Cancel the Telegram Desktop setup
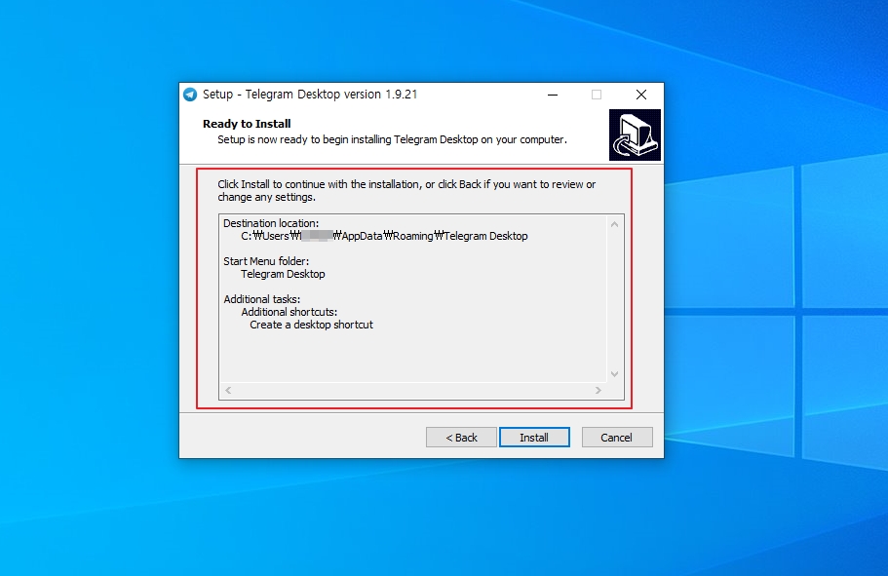 [x=617, y=438]
